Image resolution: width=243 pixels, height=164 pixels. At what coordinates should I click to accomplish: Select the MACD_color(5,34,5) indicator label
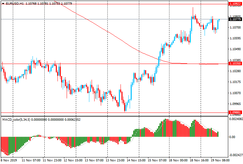point(16,119)
